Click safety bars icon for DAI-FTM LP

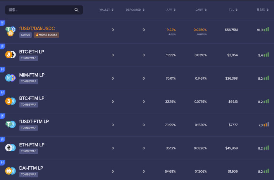pyautogui.click(x=266, y=171)
